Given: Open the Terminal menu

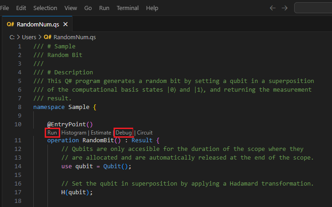Looking at the screenshot, I should click(128, 8).
